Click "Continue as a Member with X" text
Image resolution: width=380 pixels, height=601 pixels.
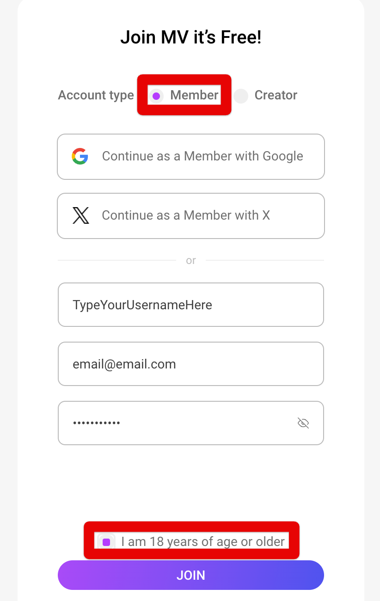point(186,215)
